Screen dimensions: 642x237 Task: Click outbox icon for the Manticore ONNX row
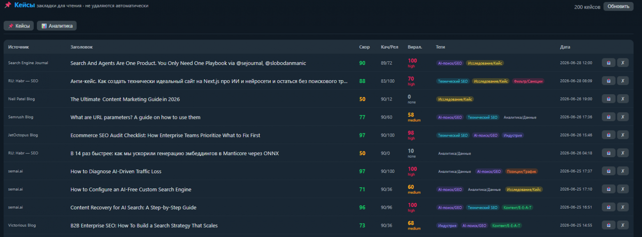tap(608, 153)
